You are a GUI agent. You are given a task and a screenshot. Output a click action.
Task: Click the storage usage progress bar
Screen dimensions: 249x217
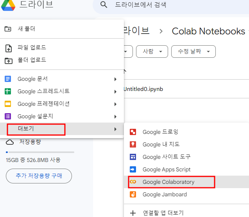pos(40,152)
